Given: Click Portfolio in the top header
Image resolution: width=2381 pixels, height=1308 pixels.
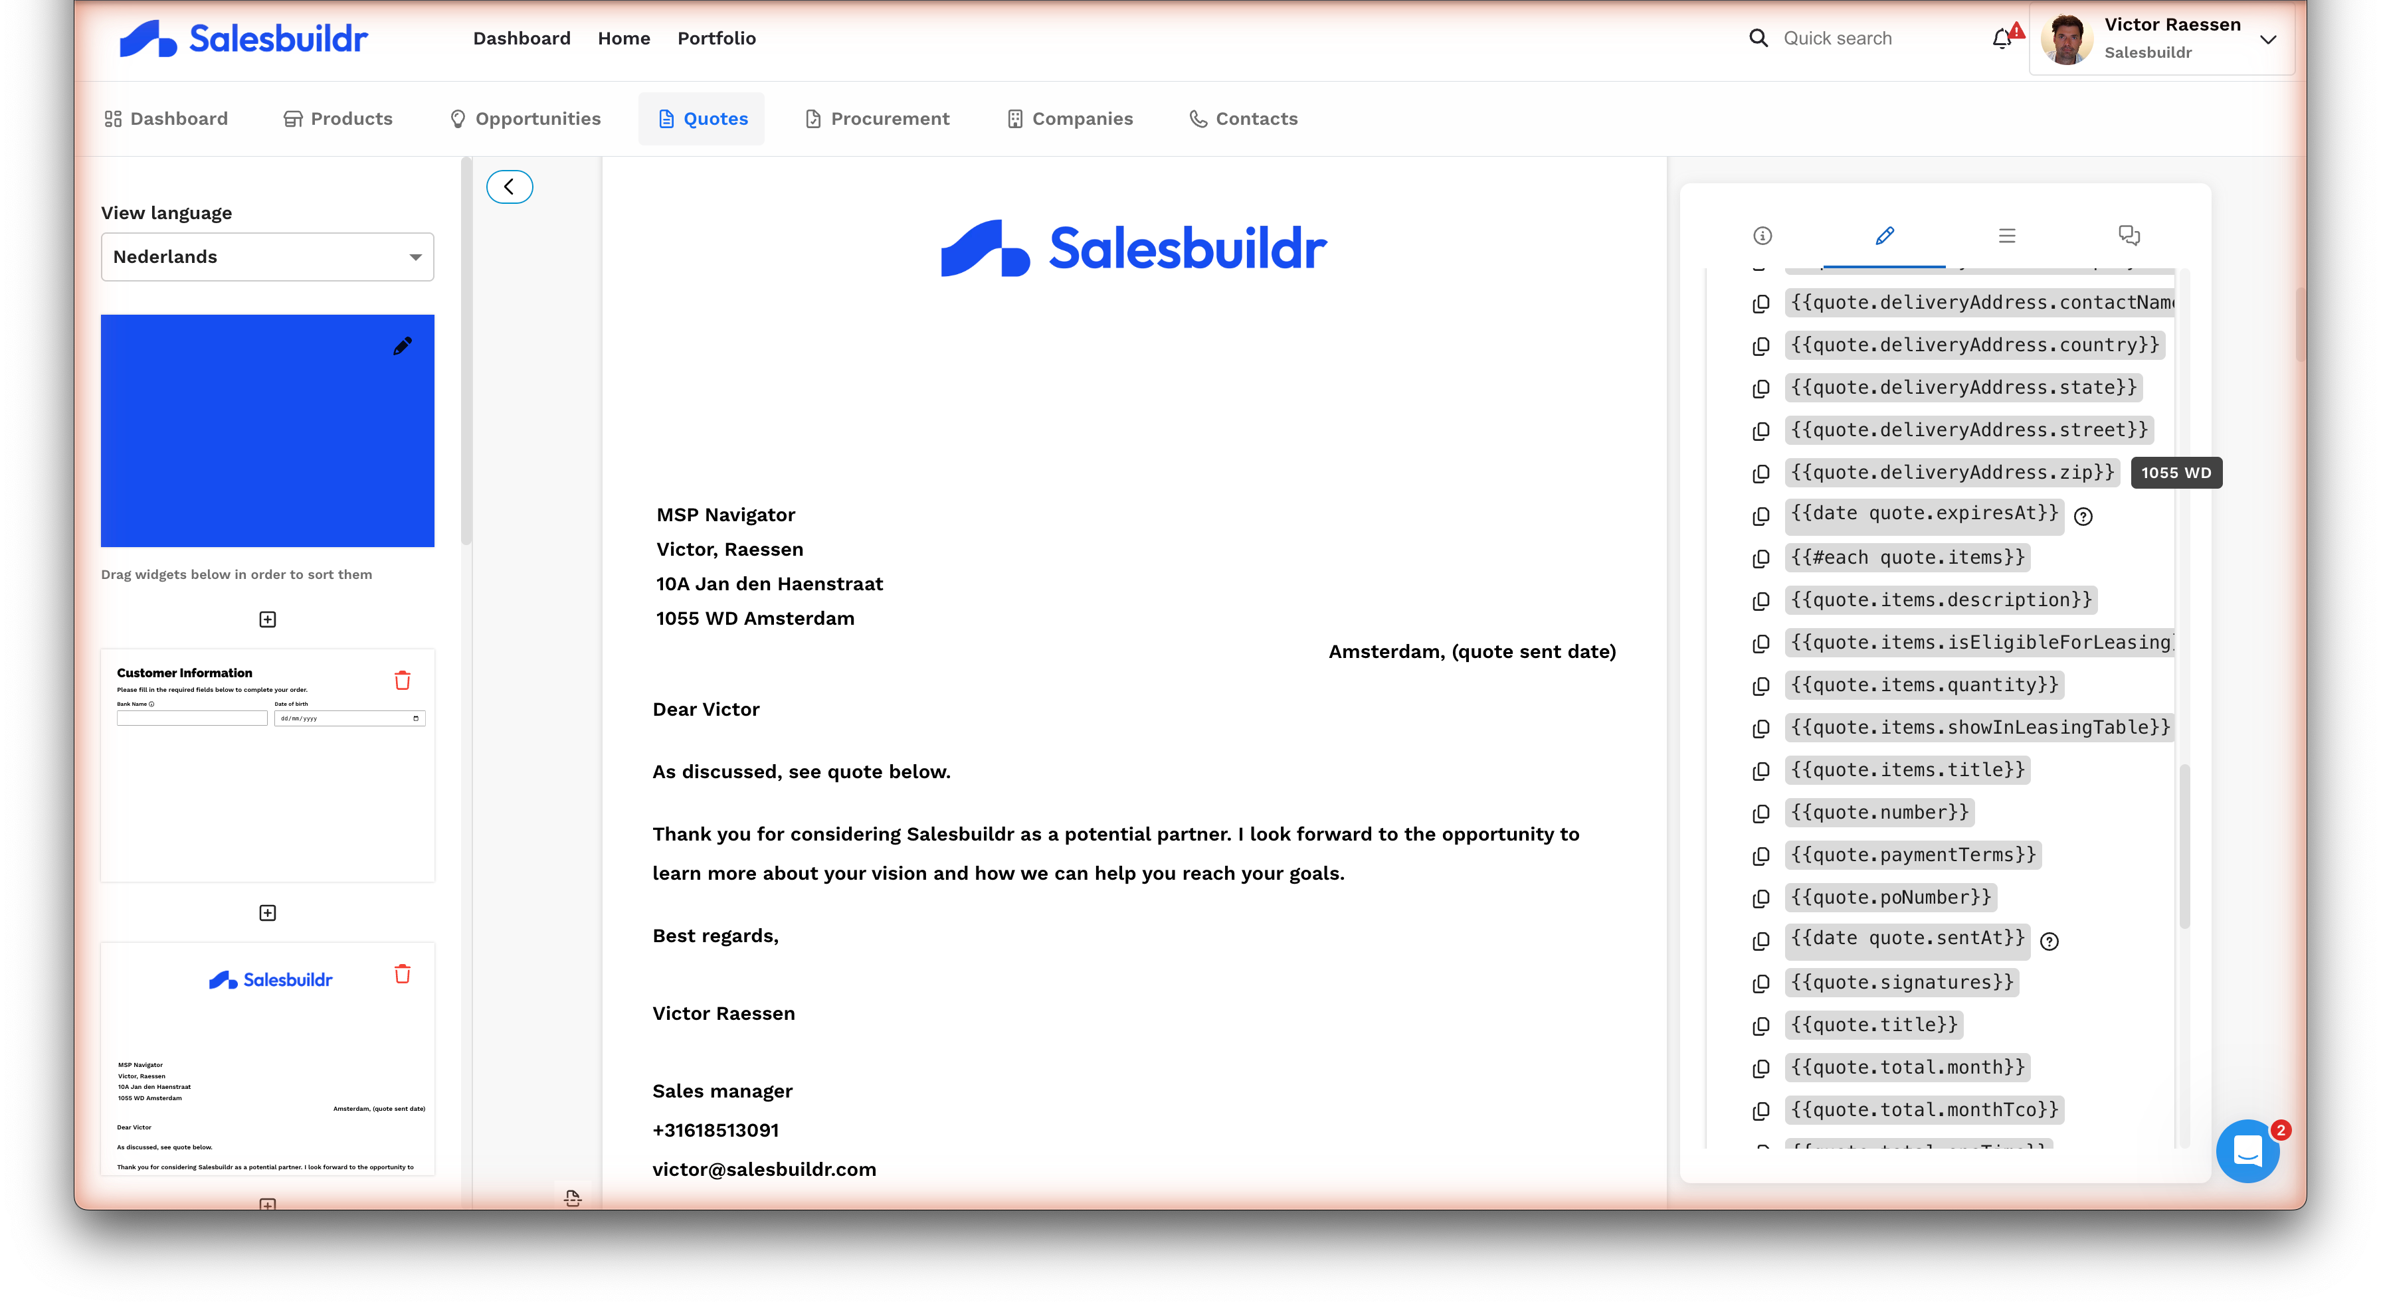Looking at the screenshot, I should (716, 38).
